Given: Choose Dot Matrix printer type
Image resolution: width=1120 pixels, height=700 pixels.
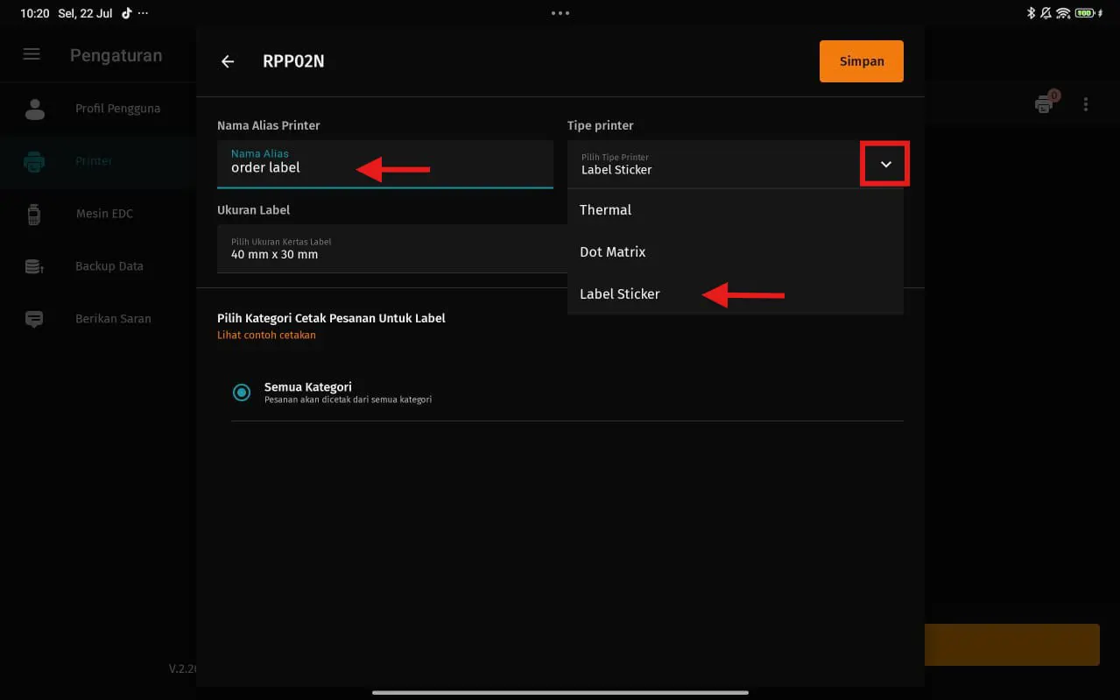Looking at the screenshot, I should click(613, 252).
